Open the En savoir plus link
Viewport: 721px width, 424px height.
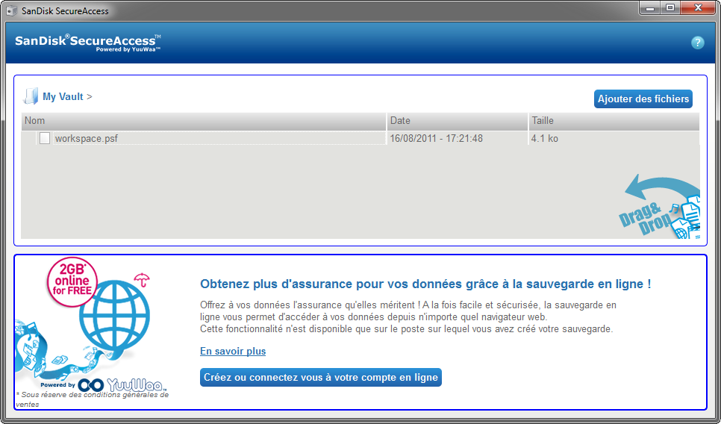[233, 352]
